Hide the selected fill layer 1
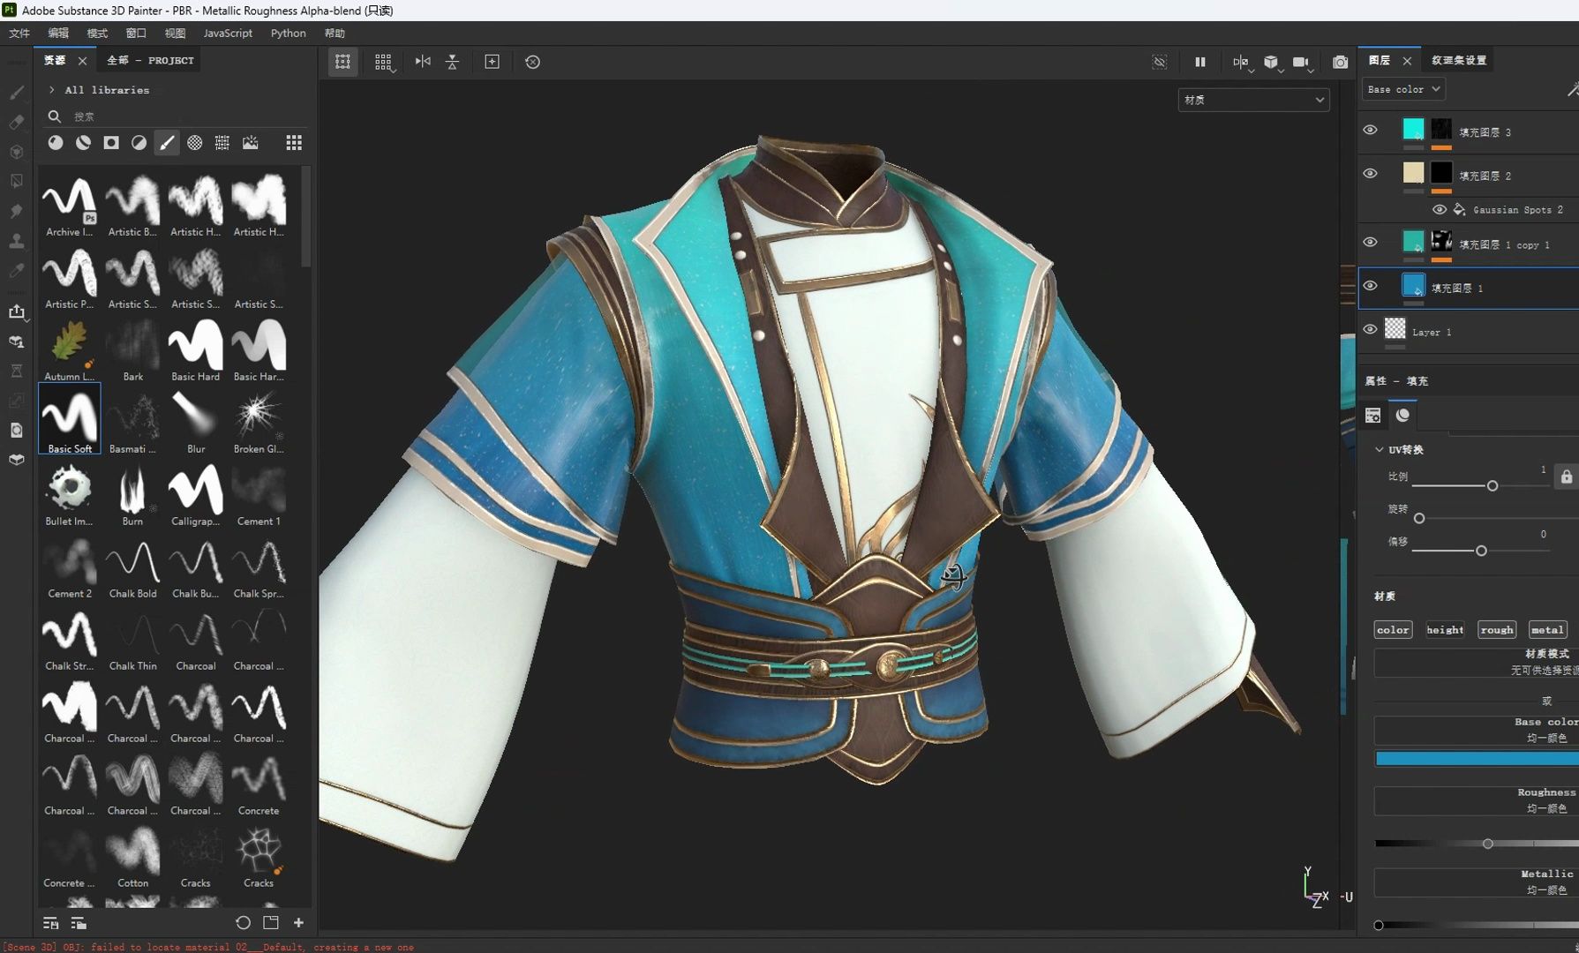Screen dimensions: 1579x953 1370,286
